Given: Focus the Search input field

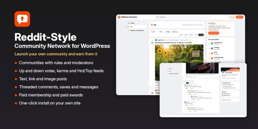Looking at the screenshot, I should tap(183, 17).
